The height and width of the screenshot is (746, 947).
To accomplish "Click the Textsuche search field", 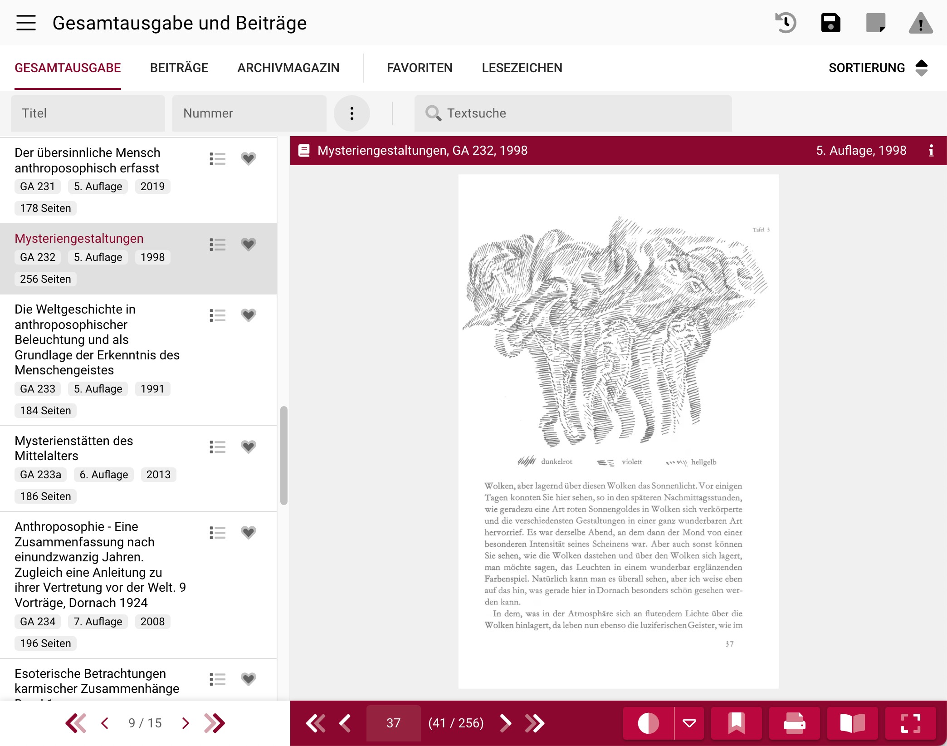I will coord(573,113).
